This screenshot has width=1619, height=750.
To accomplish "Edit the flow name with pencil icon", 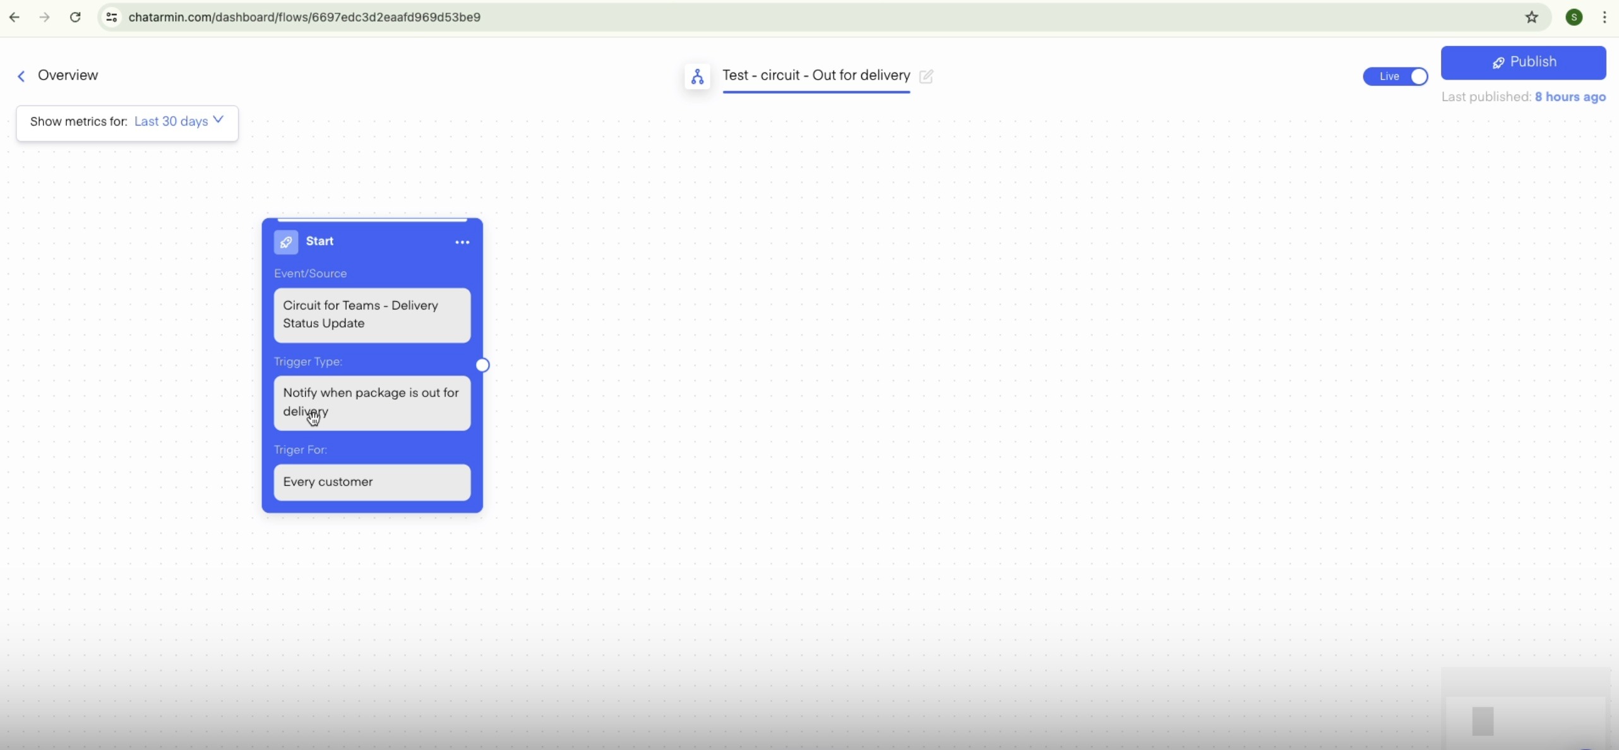I will click(x=926, y=76).
